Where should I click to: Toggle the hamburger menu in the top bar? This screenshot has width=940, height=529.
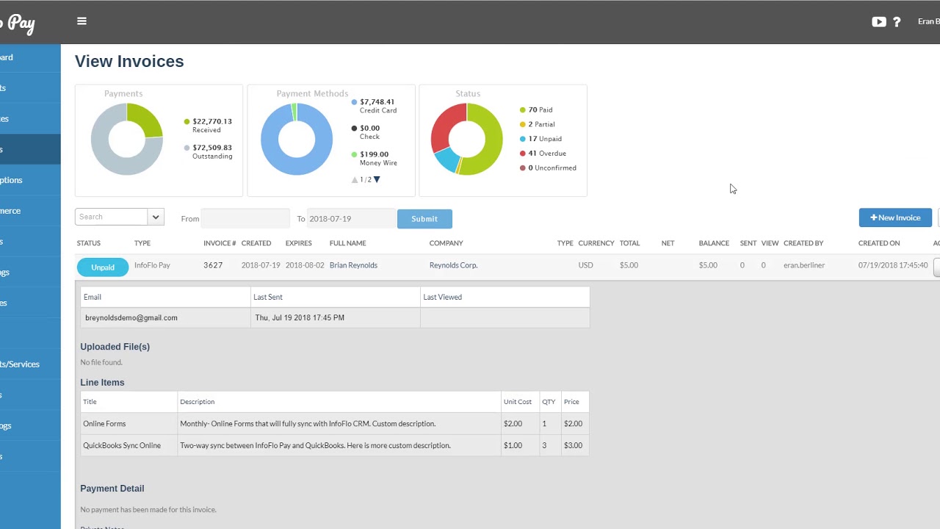[x=82, y=21]
